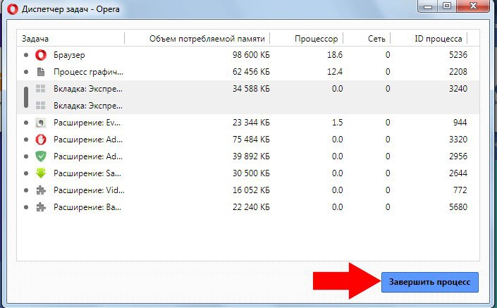Select the Расширение: Vid... row
The width and height of the screenshot is (497, 308).
[x=248, y=190]
